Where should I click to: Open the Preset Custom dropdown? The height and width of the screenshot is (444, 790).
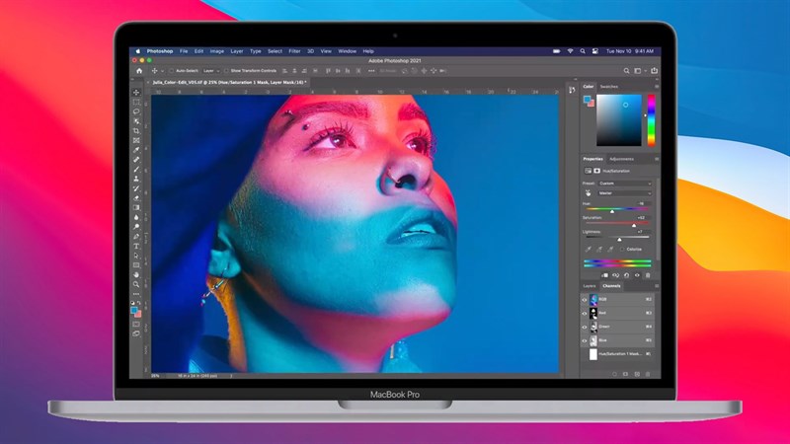pos(625,184)
